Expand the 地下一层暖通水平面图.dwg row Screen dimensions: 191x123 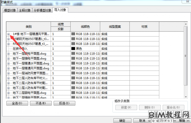click(8, 63)
